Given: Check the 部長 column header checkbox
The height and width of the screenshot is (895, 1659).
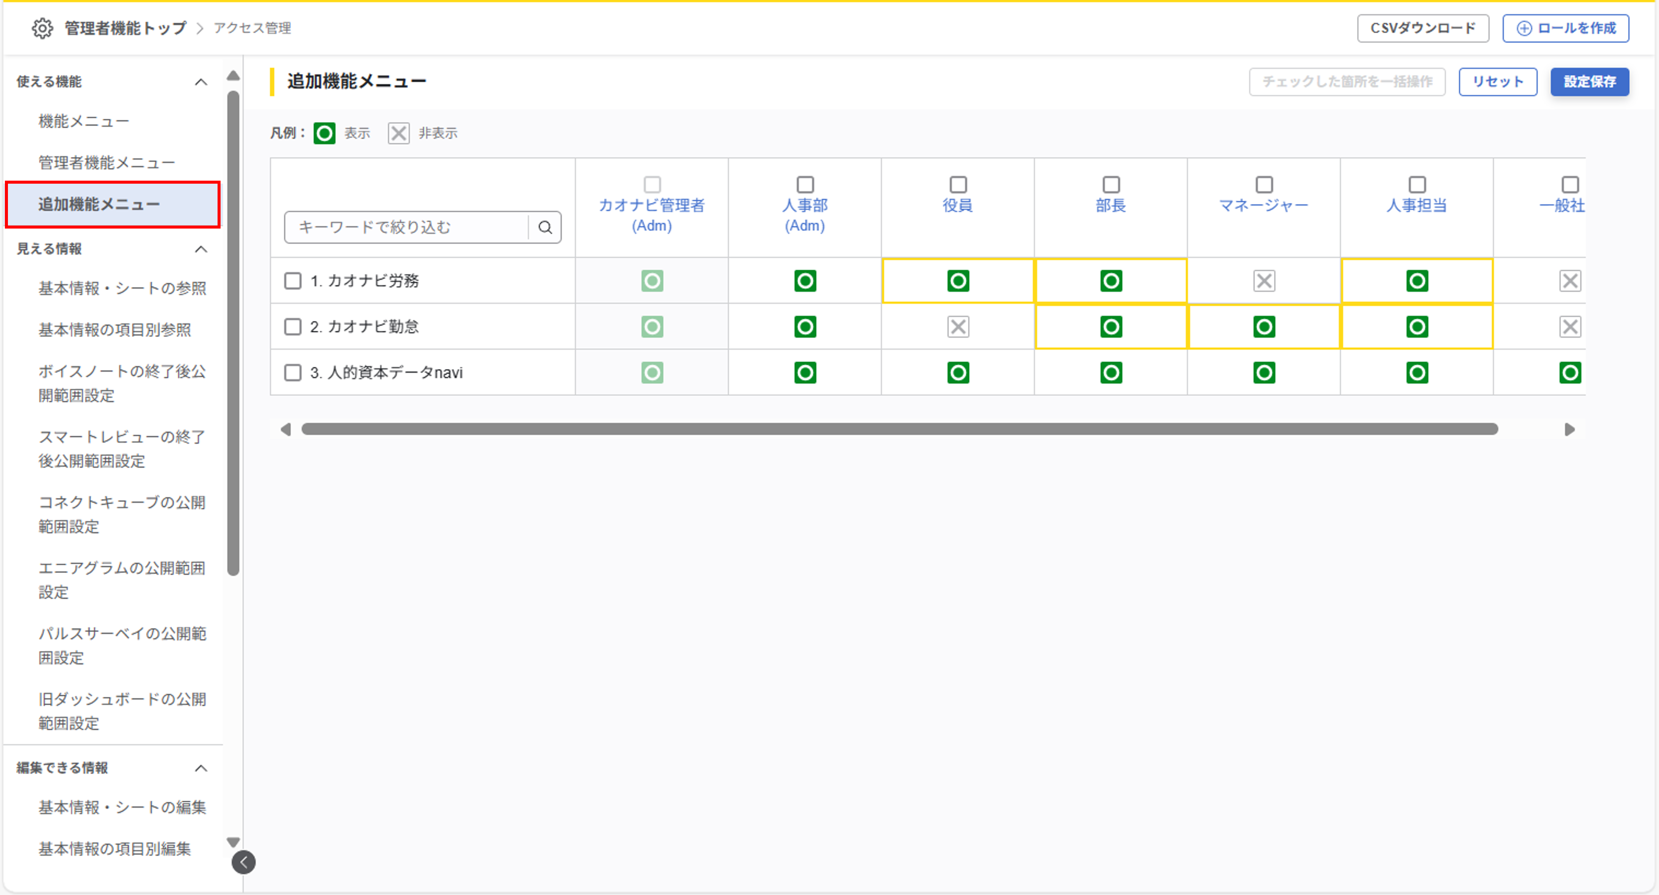Looking at the screenshot, I should 1111,185.
